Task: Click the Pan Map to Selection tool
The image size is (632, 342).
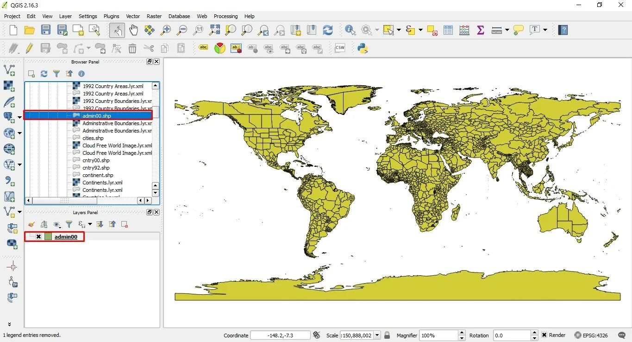Action: (149, 30)
